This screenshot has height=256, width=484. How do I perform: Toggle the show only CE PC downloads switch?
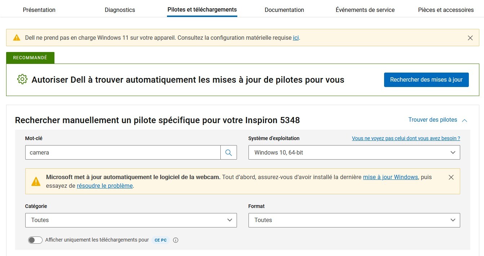[x=35, y=240]
